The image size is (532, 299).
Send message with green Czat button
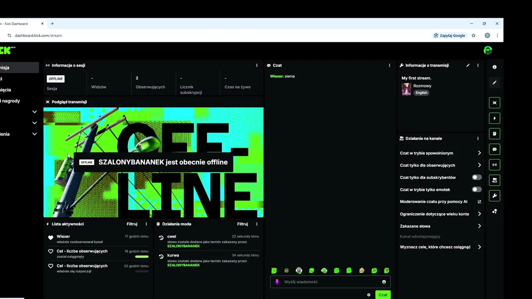tap(383, 295)
